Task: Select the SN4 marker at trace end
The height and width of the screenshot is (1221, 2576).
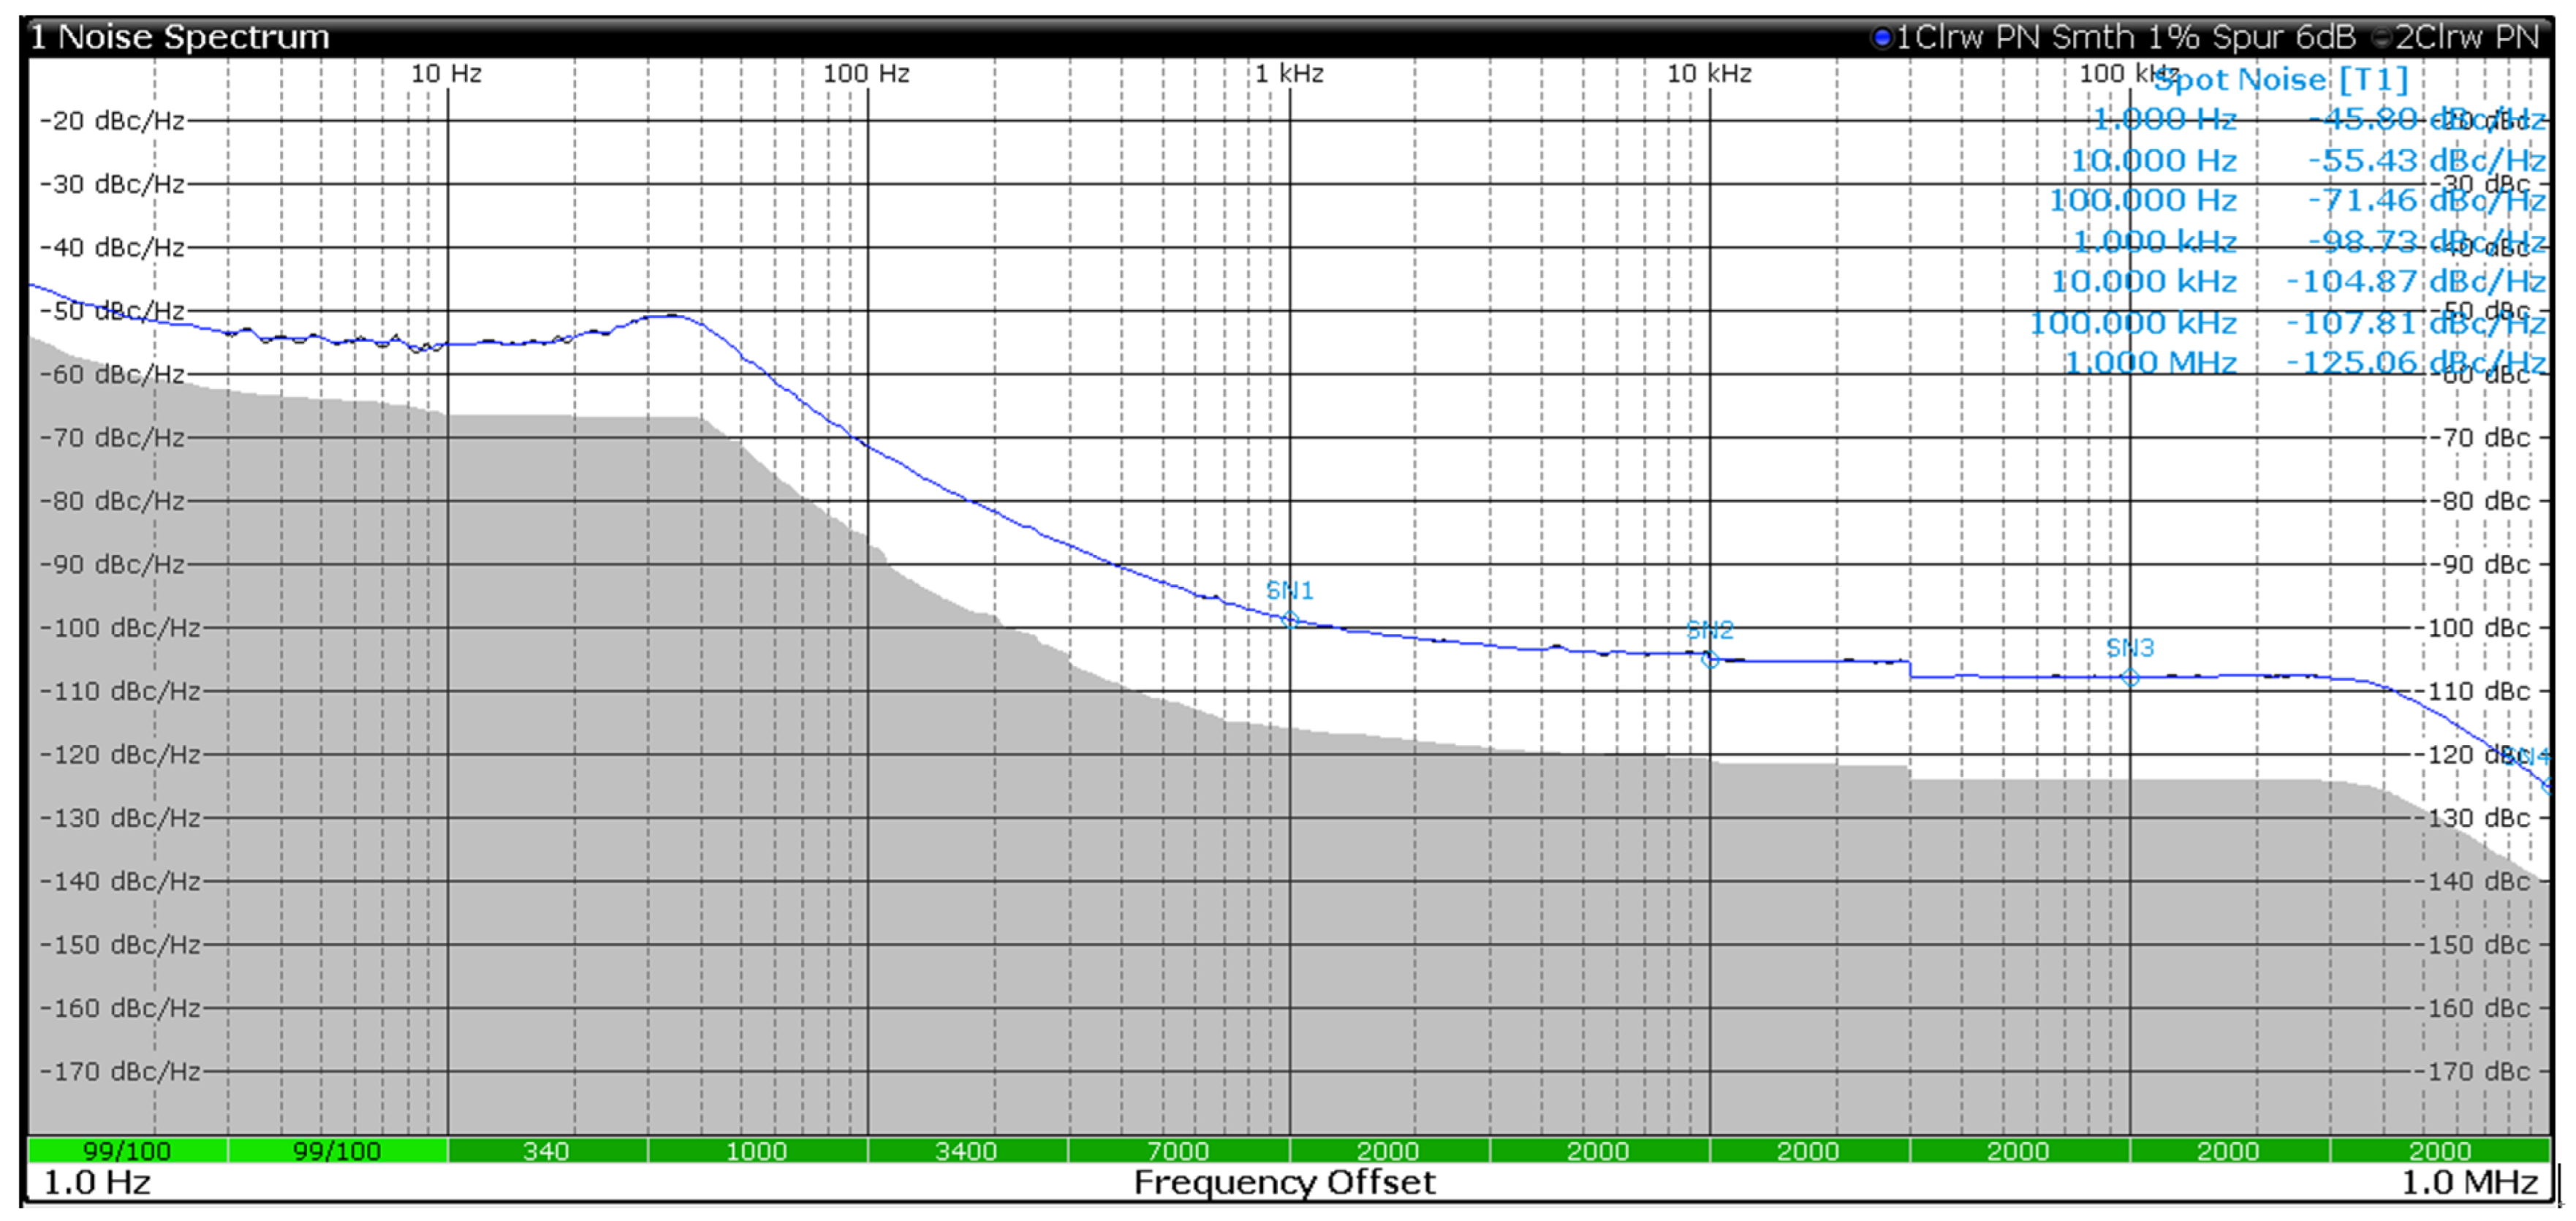Action: (x=2547, y=786)
